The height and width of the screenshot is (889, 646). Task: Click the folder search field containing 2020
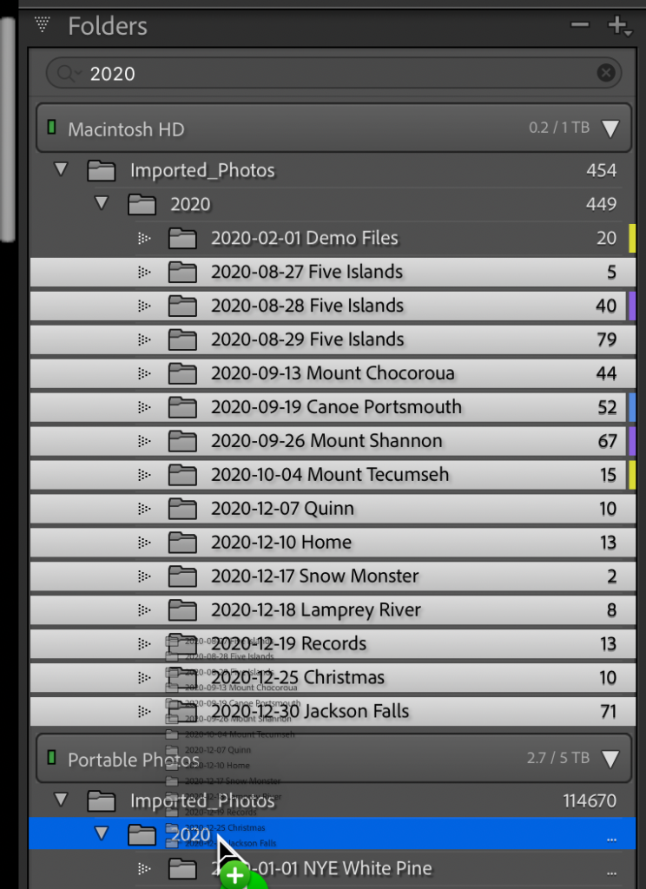(339, 74)
